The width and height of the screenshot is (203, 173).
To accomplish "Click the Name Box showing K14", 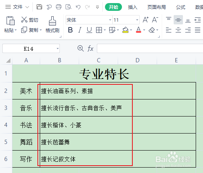I will [x=29, y=48].
